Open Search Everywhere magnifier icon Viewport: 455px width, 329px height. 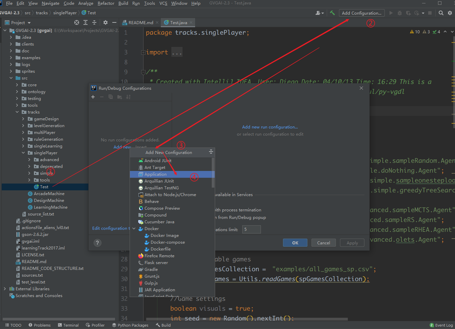pyautogui.click(x=441, y=13)
